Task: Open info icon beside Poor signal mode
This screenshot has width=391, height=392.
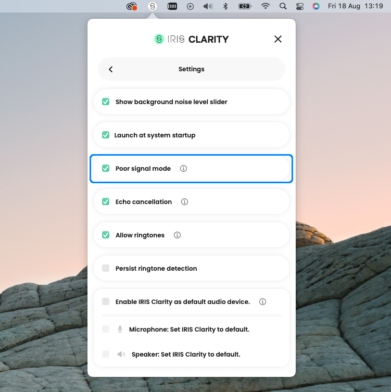Action: [183, 169]
